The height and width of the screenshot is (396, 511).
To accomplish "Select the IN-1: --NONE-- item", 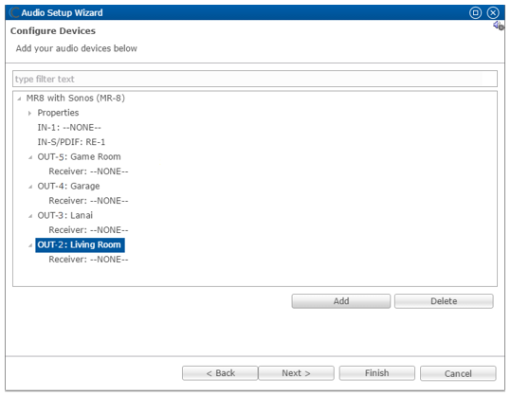I will (x=69, y=127).
